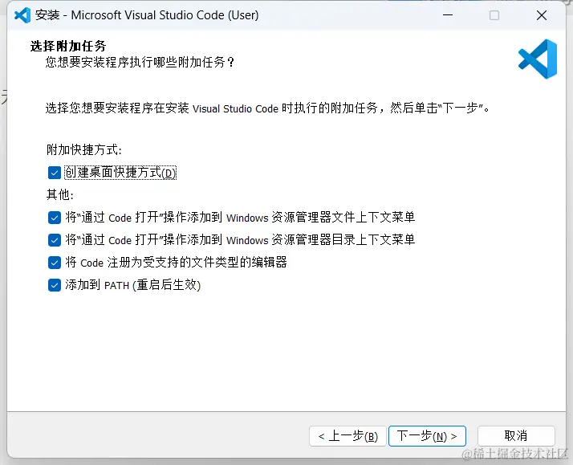Cancel installation with 取消 button
The width and height of the screenshot is (573, 465).
tap(516, 436)
